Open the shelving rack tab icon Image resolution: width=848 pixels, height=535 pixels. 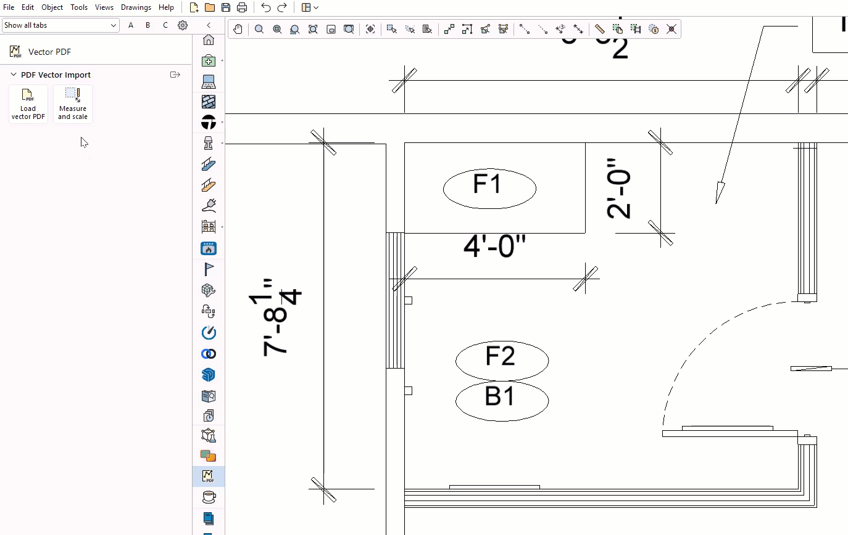click(209, 227)
